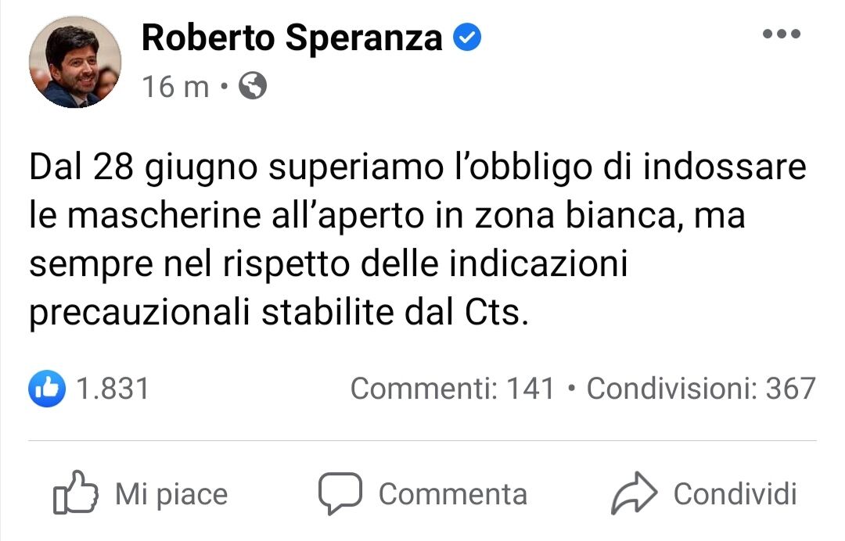845x541 pixels.
Task: Click the globe public audience icon
Action: 252,86
